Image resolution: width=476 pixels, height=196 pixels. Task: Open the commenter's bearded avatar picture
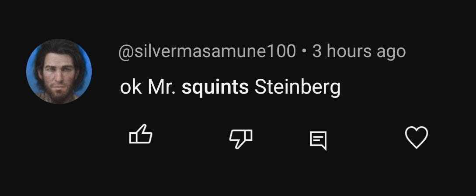click(x=59, y=71)
